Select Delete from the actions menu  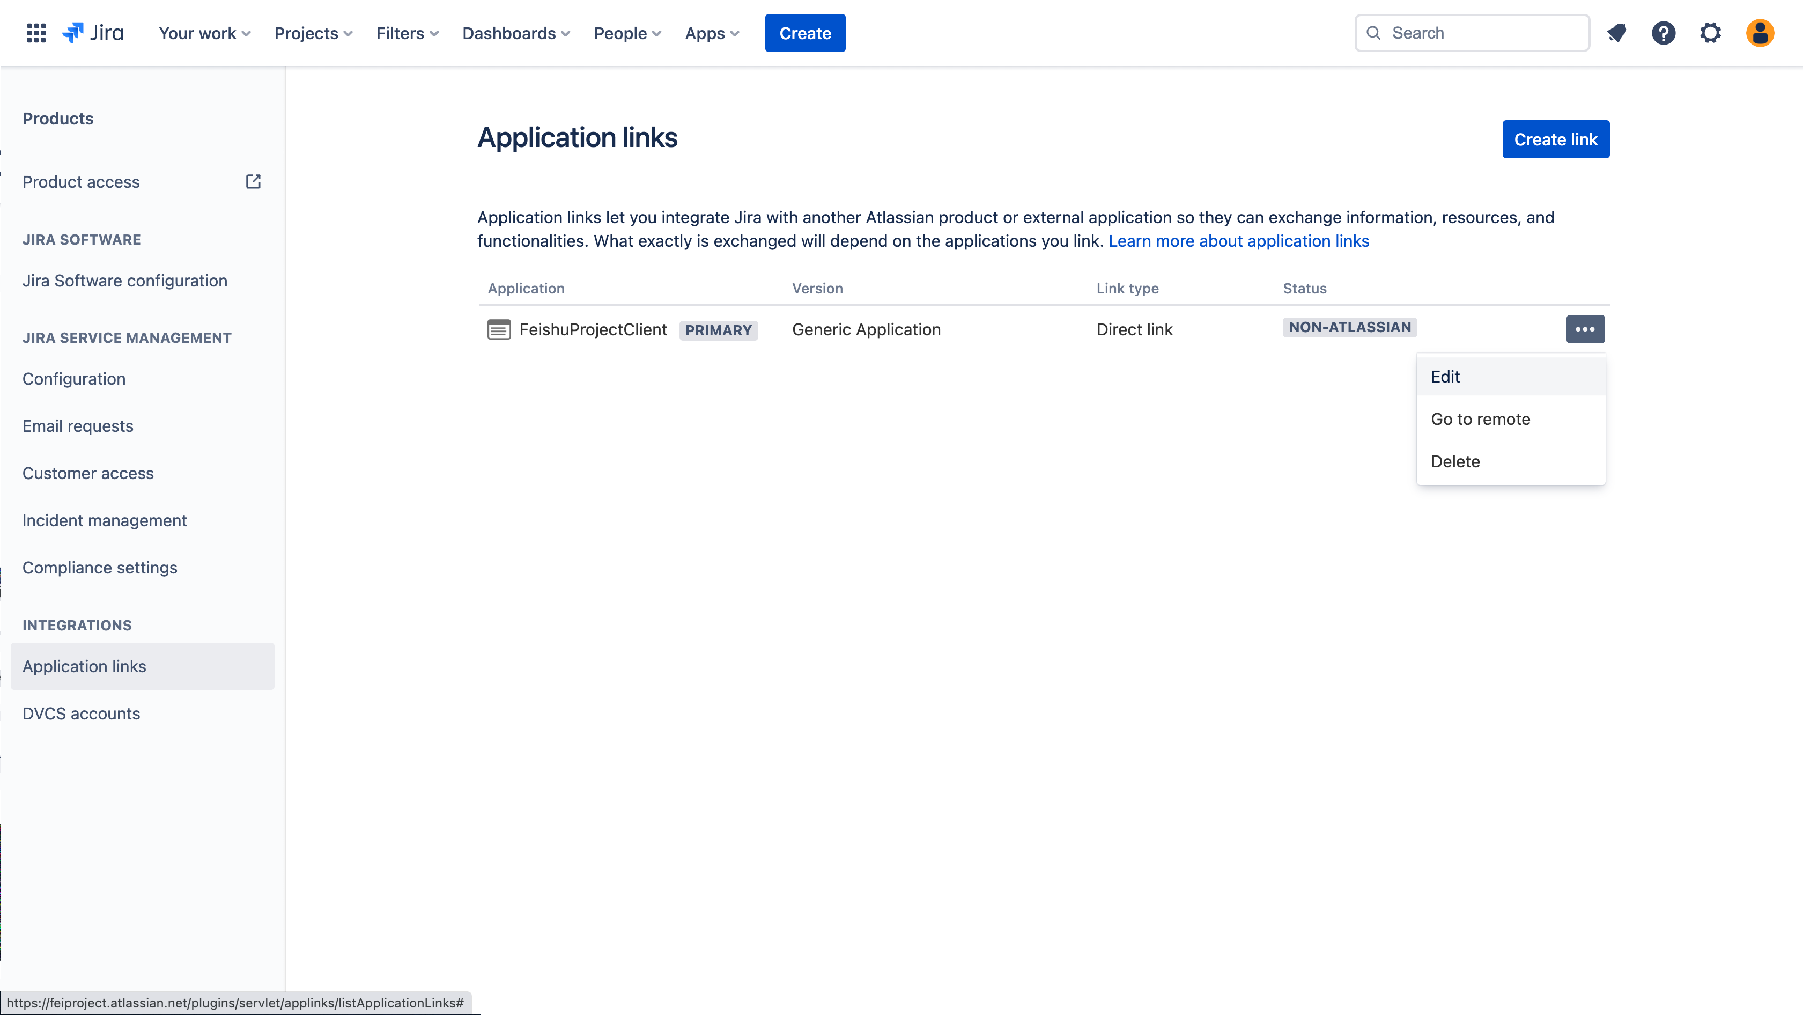point(1510,461)
